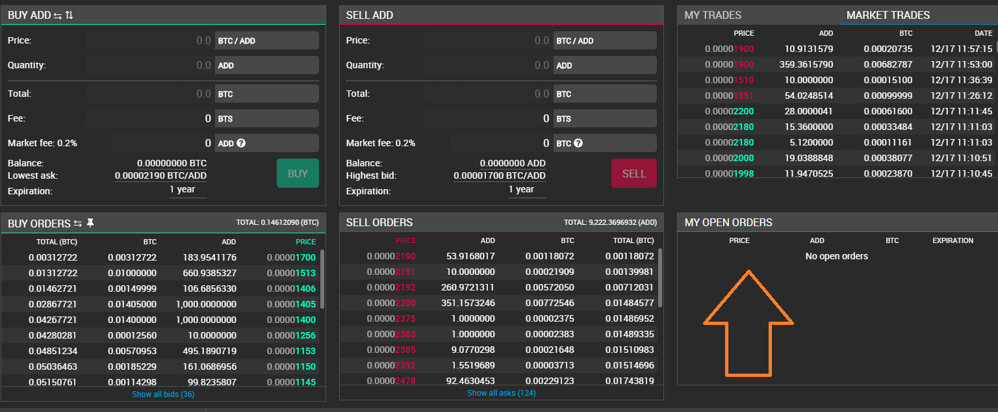Click the buy orders list scrollbar

[x=322, y=279]
